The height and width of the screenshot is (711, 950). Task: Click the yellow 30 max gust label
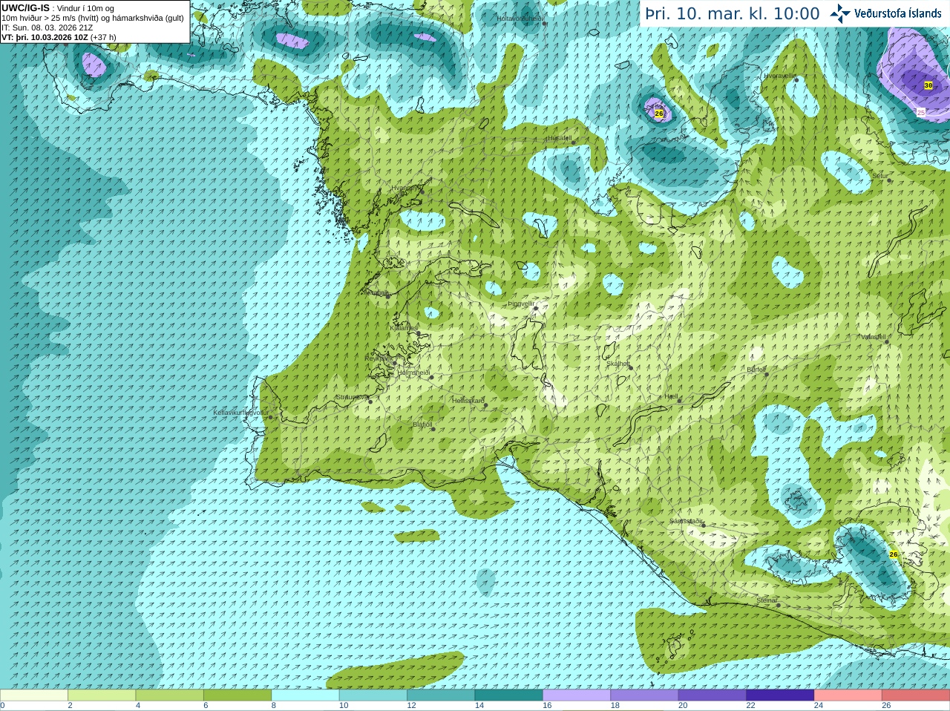click(928, 85)
